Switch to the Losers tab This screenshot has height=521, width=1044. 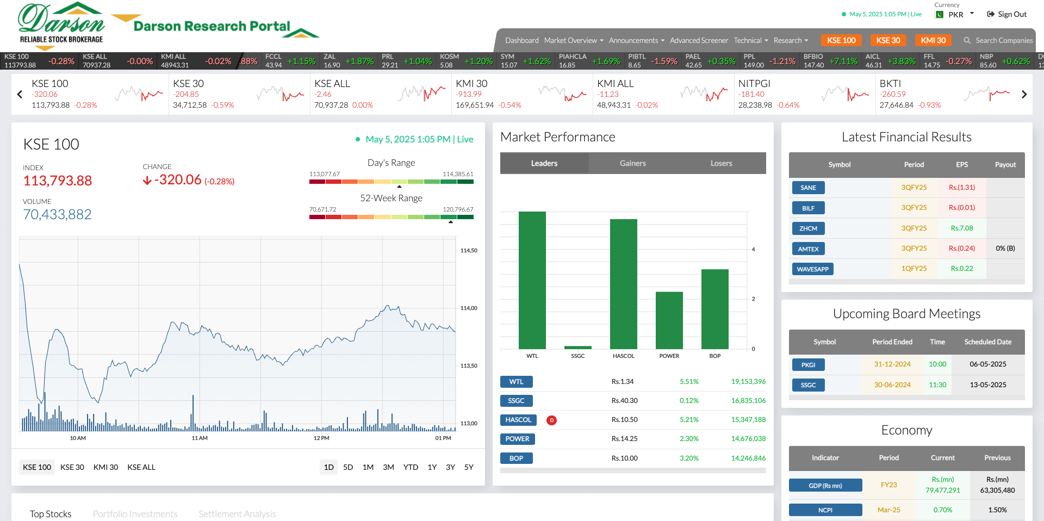click(722, 163)
